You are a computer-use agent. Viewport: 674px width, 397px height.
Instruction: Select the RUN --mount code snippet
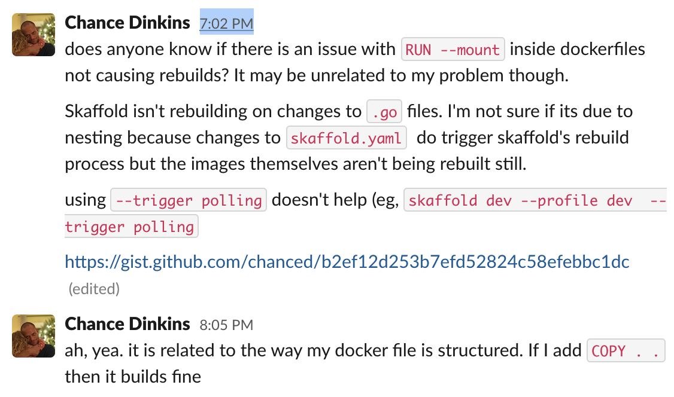coord(453,48)
